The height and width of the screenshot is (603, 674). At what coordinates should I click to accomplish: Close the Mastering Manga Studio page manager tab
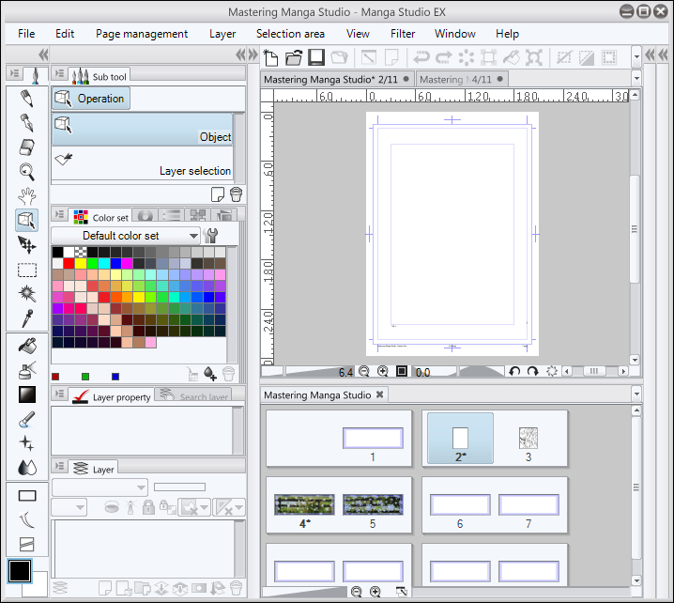[x=379, y=394]
